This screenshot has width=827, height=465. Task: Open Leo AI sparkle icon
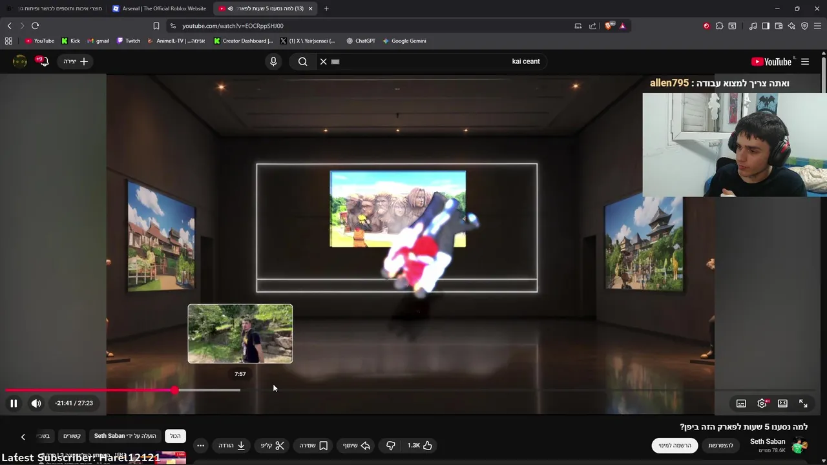coord(791,26)
